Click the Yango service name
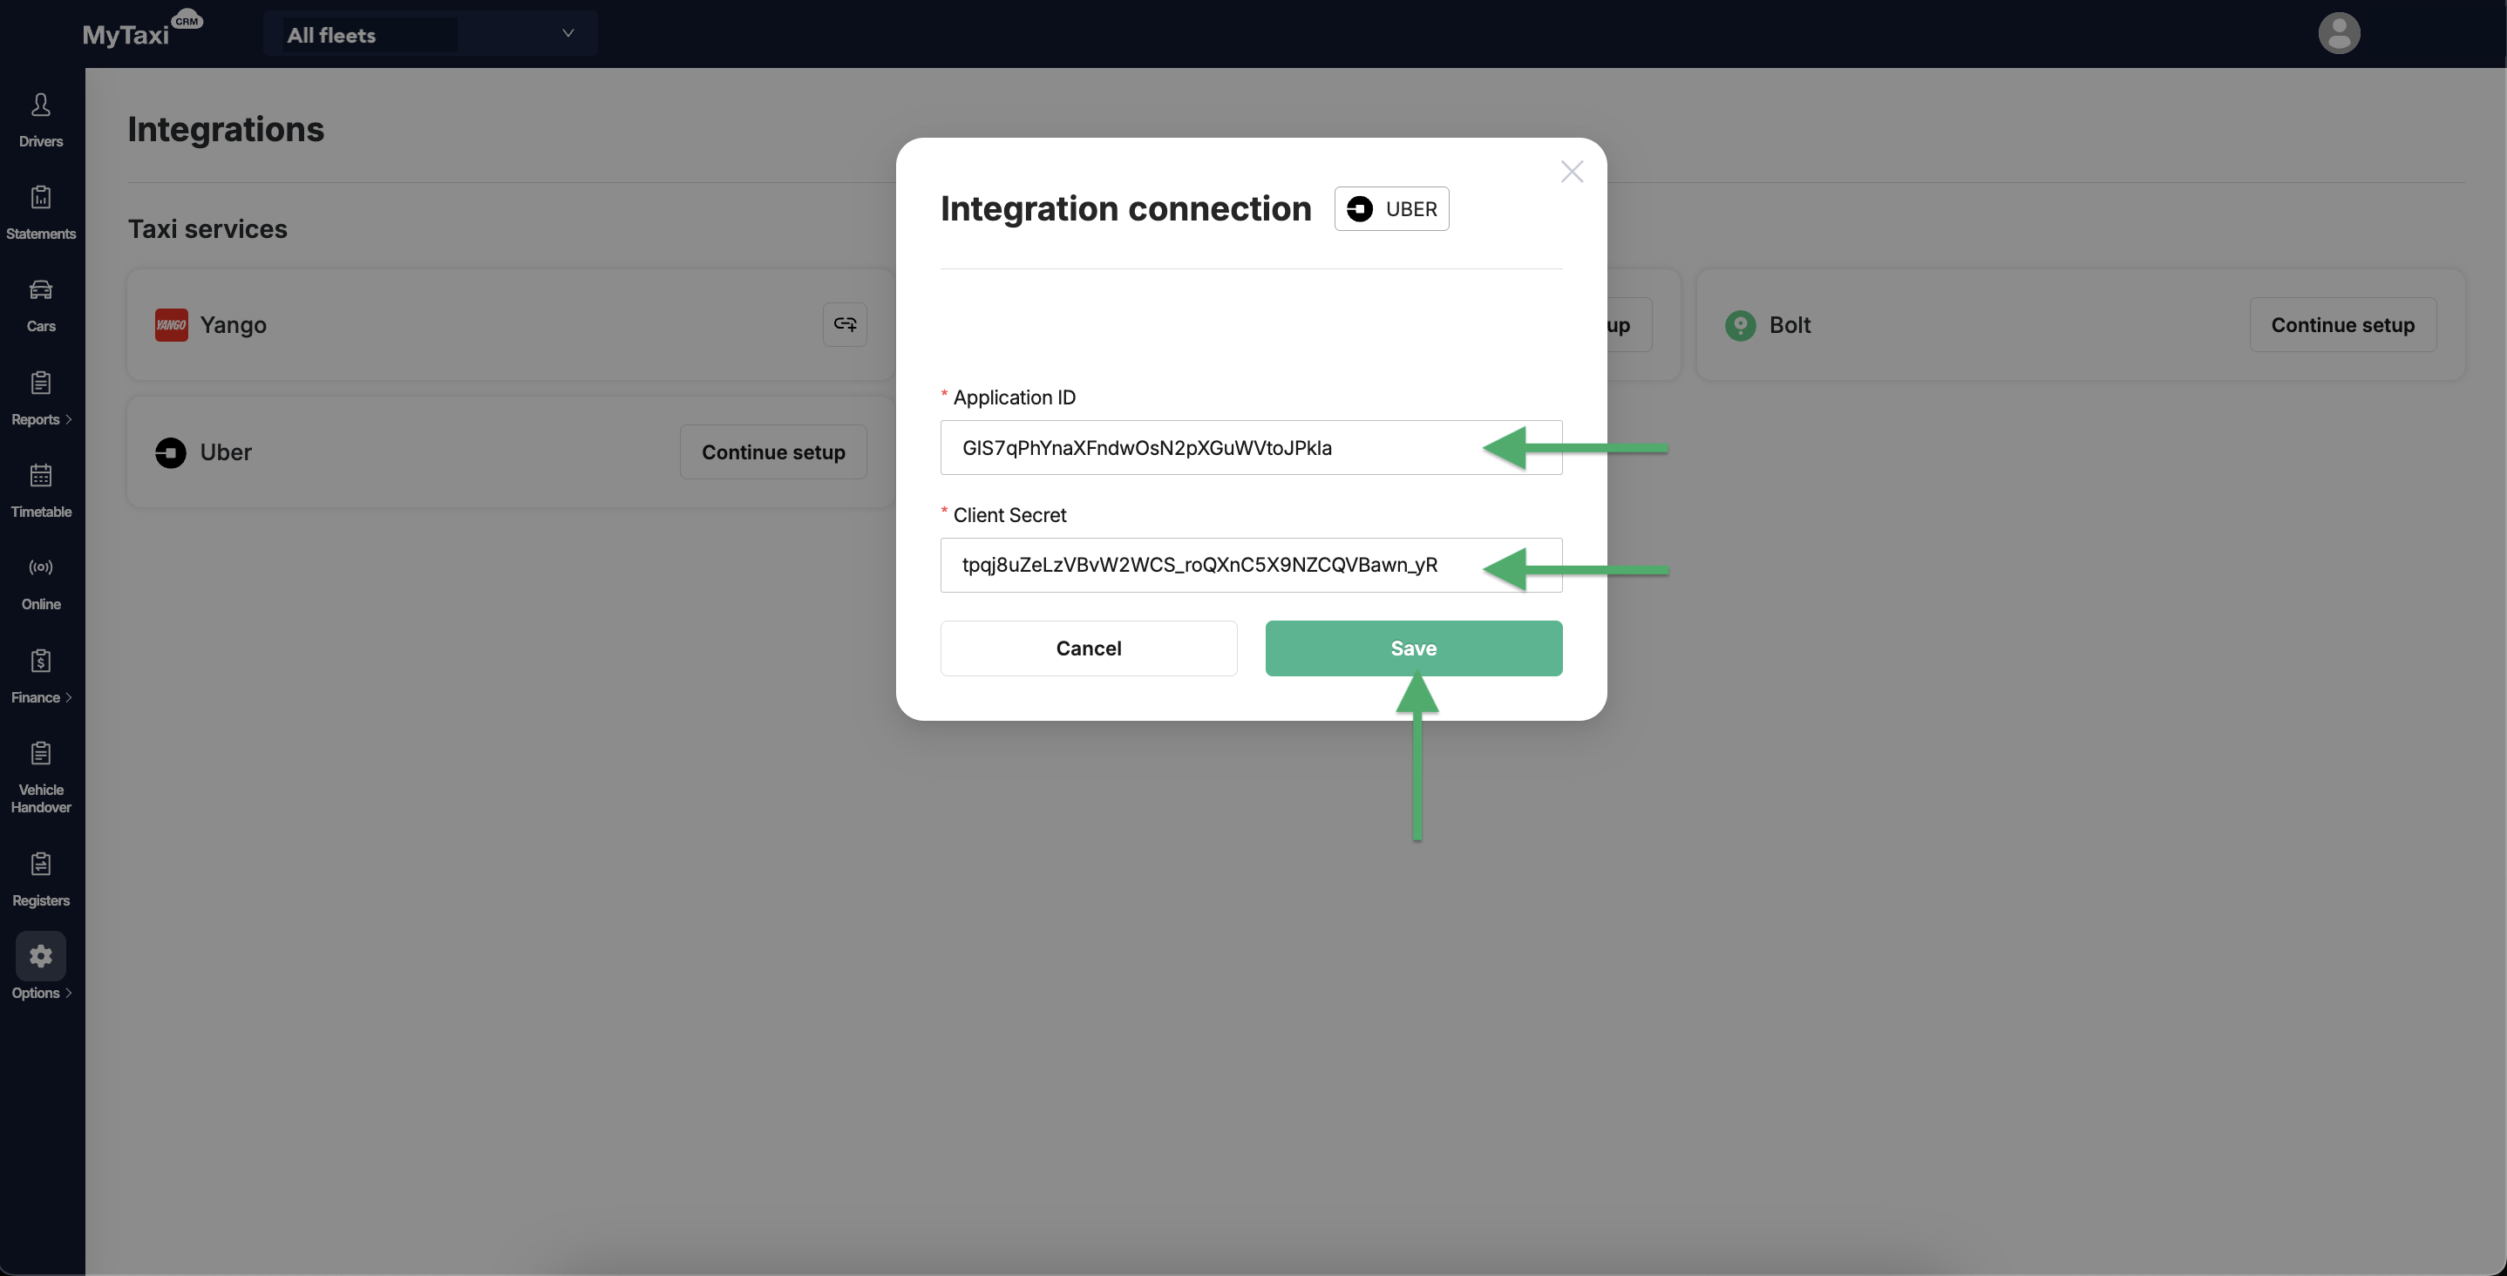Image resolution: width=2507 pixels, height=1276 pixels. (233, 325)
